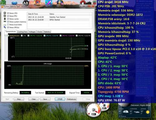Screen dimensions: 156x120
Task: Click the temperature graph vertical slider handle
Action: (x=6, y=35)
